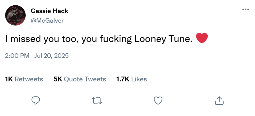Like the tweet with the heart outline icon

(158, 100)
